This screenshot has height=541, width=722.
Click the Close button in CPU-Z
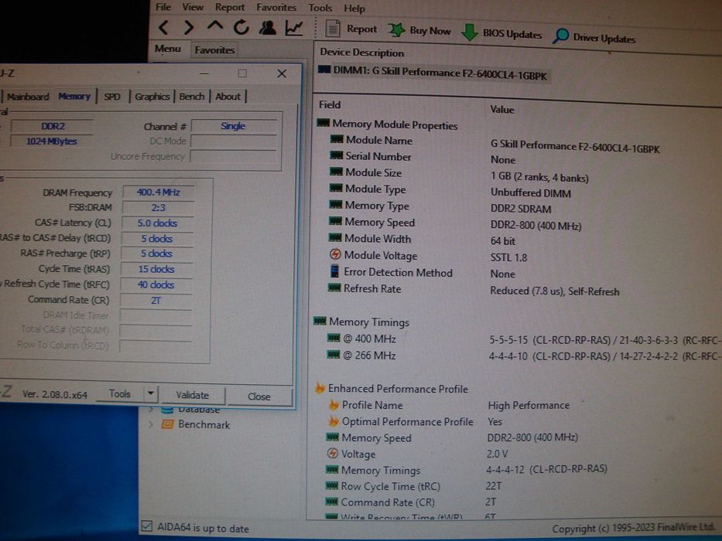(x=258, y=396)
